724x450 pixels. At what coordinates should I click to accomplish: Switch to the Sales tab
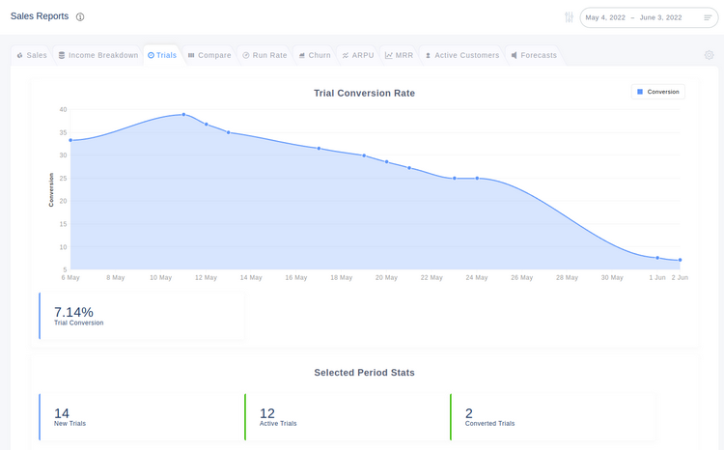point(32,55)
